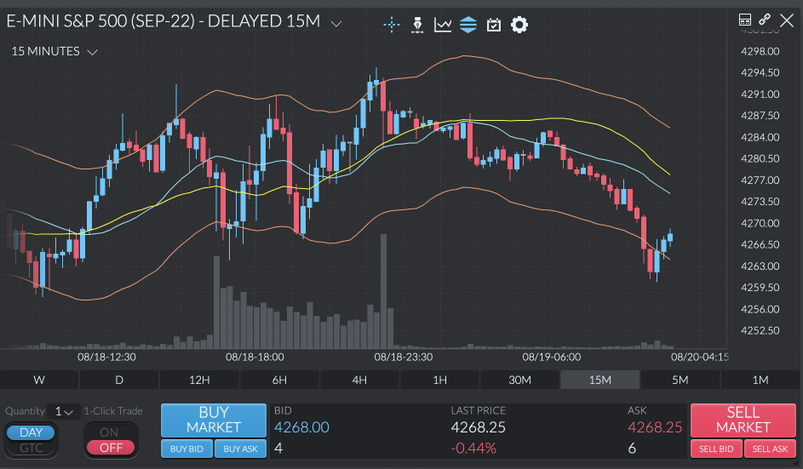Click the 08/18-18:00 time axis label
803x469 pixels.
[255, 357]
